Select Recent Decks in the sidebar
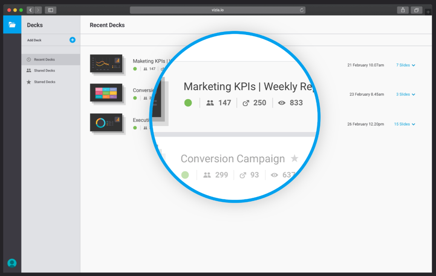 pyautogui.click(x=44, y=60)
